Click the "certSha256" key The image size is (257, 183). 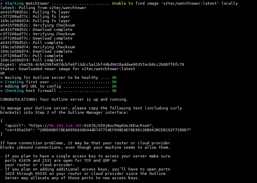(x=19, y=130)
